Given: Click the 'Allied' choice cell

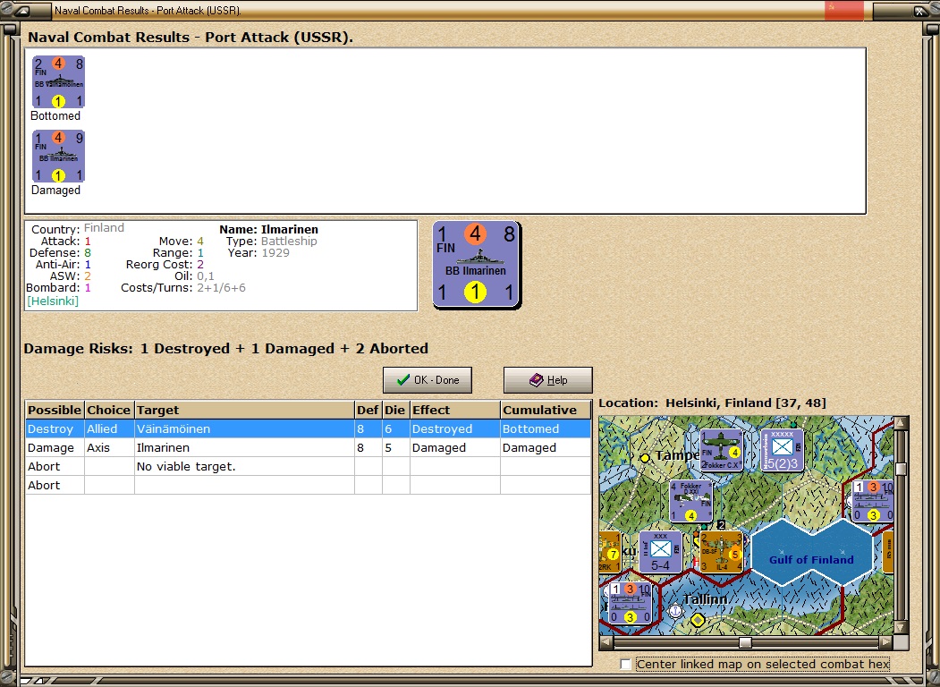Looking at the screenshot, I should point(109,428).
